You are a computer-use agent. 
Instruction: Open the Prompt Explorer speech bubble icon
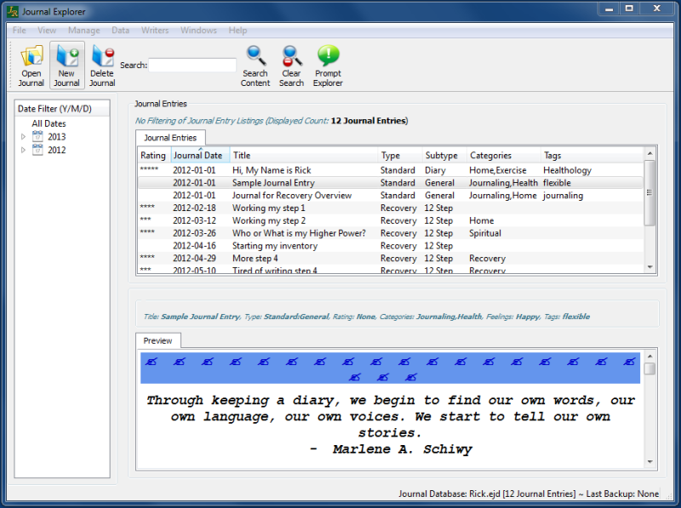click(328, 57)
